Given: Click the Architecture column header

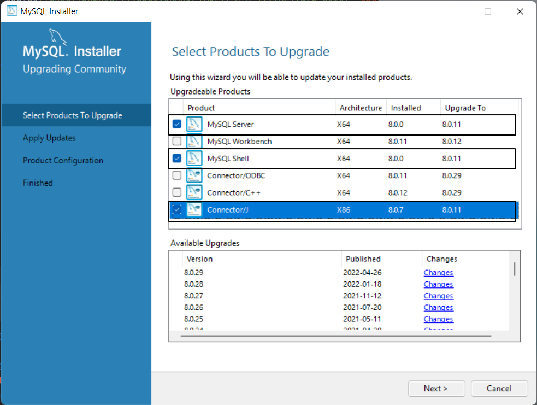Looking at the screenshot, I should (x=361, y=108).
